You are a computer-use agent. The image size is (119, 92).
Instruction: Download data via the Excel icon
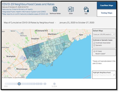click(71, 9)
